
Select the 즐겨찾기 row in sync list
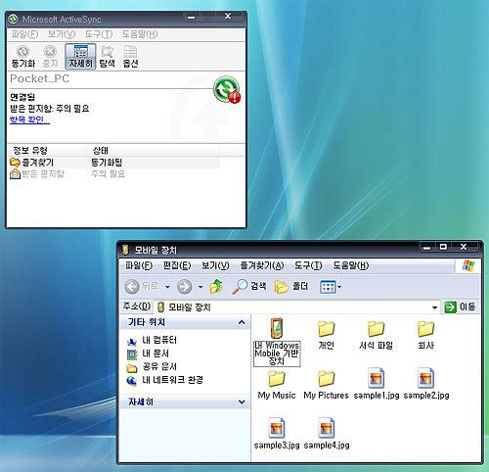114,163
